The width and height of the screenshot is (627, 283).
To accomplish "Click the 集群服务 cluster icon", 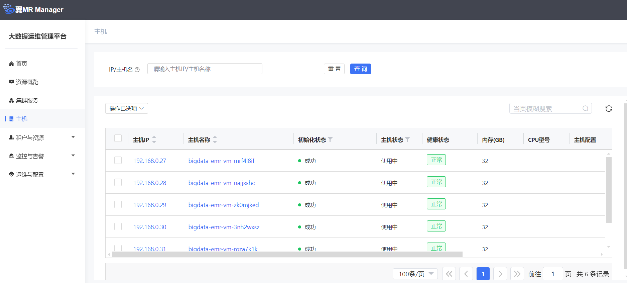I will (x=11, y=100).
